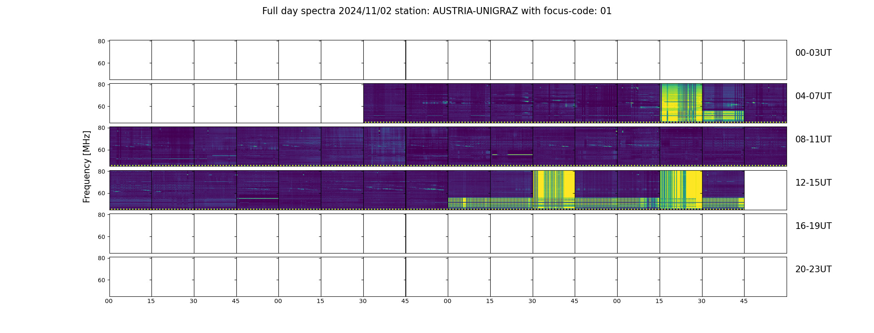
Task: Click the last empty panel in the 20-23UT row
Action: [765, 277]
